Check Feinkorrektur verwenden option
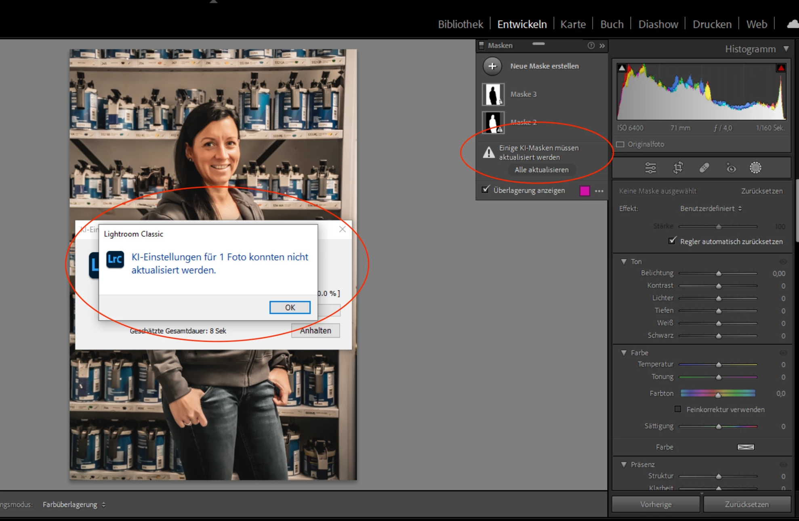This screenshot has width=799, height=521. [x=678, y=409]
